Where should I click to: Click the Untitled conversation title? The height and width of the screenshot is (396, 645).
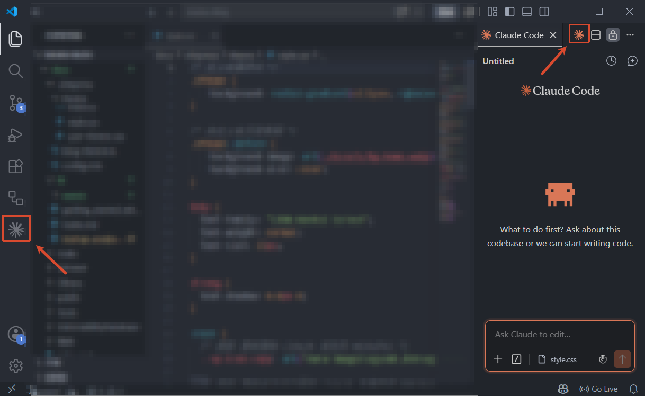point(498,61)
